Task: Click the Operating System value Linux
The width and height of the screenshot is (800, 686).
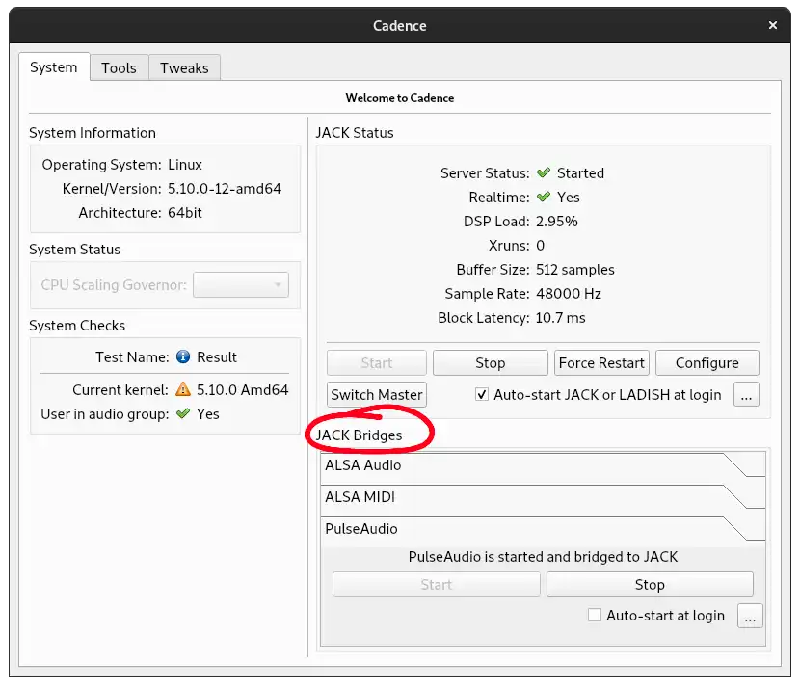Action: click(x=185, y=164)
